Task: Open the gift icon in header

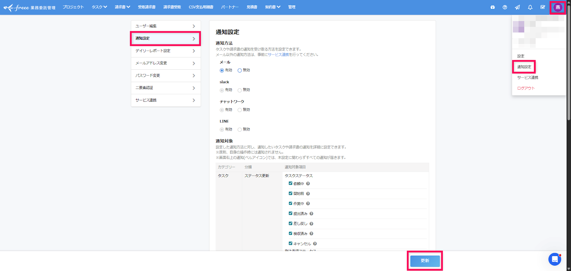Action: (x=492, y=7)
